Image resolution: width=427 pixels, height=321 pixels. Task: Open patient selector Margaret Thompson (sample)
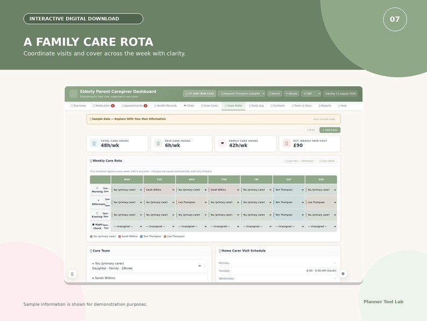coord(241,94)
